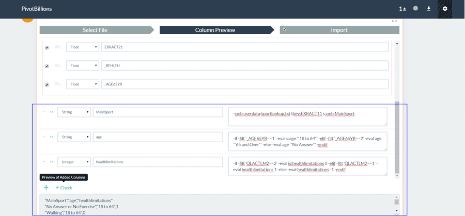Click the download icon in header
This screenshot has height=216, width=465.
click(x=428, y=9)
